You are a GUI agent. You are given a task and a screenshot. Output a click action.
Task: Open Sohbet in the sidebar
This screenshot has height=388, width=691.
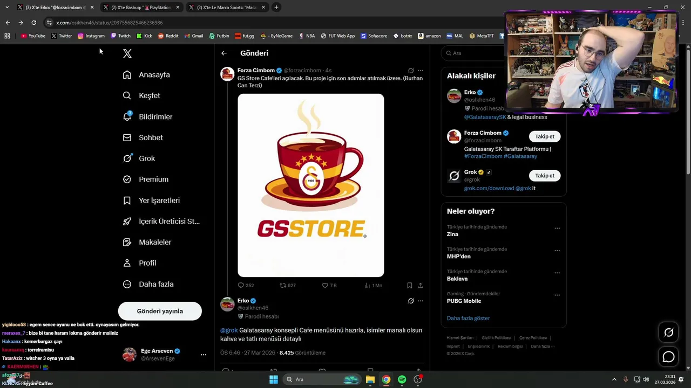[x=143, y=137]
